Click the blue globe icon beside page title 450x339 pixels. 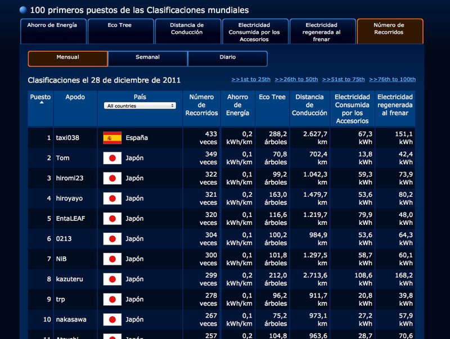point(23,10)
